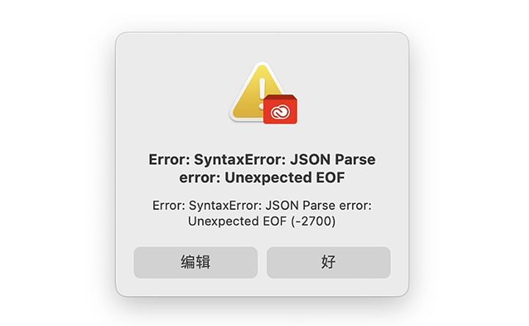This screenshot has height=326, width=529.
Task: Click the white cloud logo on red box
Action: (281, 112)
